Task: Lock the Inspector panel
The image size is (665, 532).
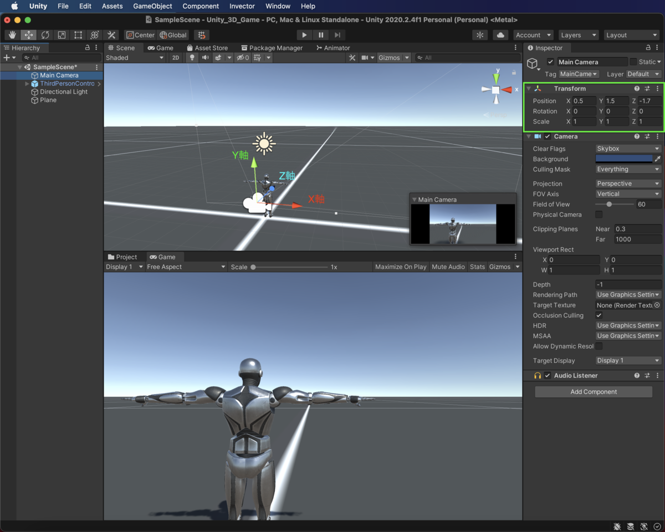Action: coord(648,48)
